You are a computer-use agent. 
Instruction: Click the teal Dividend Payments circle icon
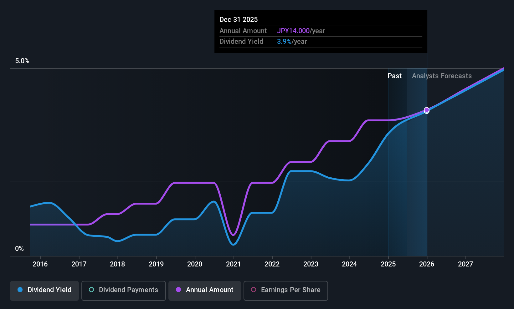pos(91,290)
